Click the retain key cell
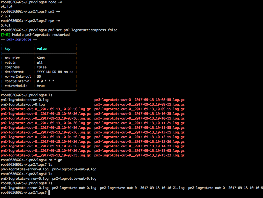This screenshot has width=263, height=198. pos(10,63)
